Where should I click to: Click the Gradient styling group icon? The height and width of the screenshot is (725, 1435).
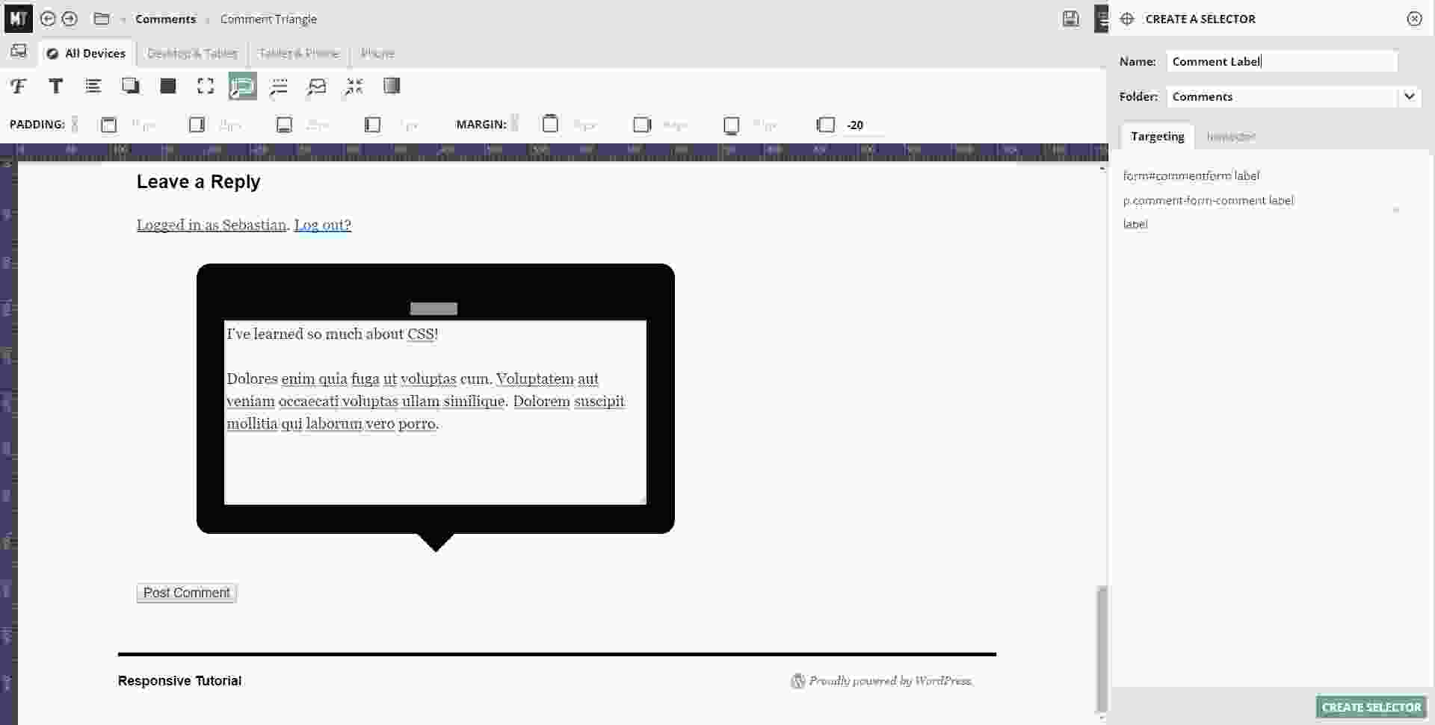point(392,87)
